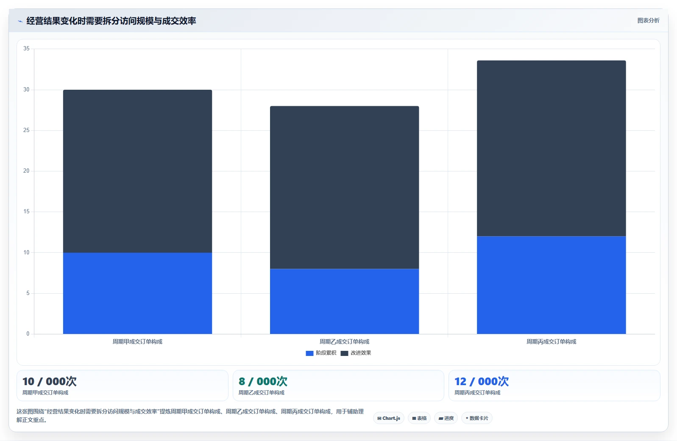Image resolution: width=677 pixels, height=441 pixels.
Task: Select the dark 改进效果 bar segment for 周期丙
Action: point(551,148)
